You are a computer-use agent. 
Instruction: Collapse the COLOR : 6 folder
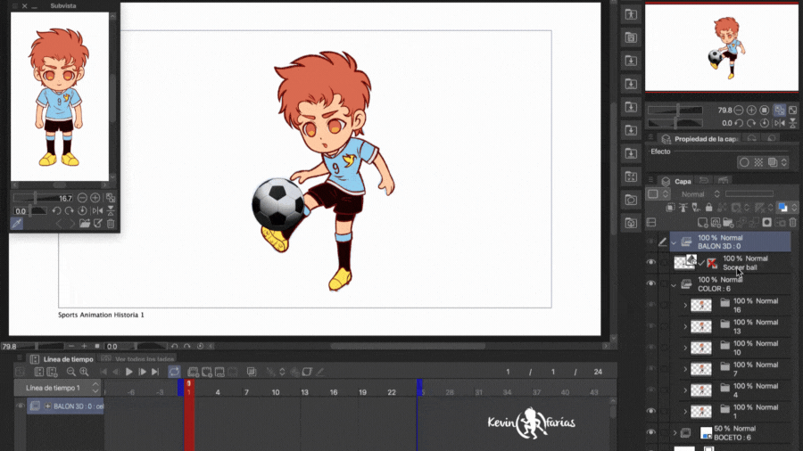tap(674, 284)
